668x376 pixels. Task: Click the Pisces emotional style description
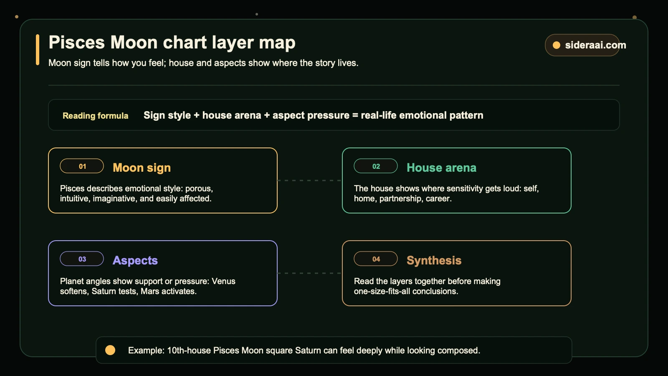(137, 193)
